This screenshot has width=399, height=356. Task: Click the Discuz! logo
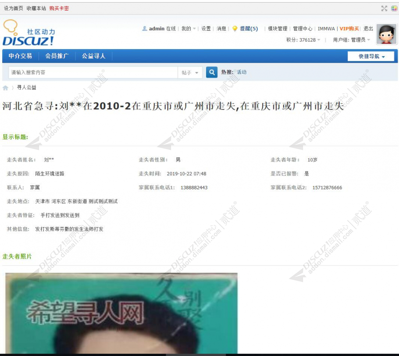tap(29, 33)
